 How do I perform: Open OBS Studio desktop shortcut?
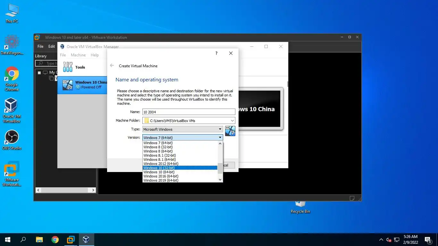click(x=12, y=140)
